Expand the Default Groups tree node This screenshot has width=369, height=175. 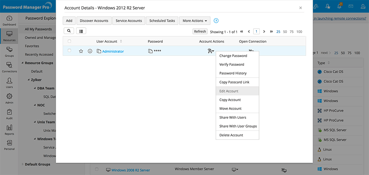23,164
